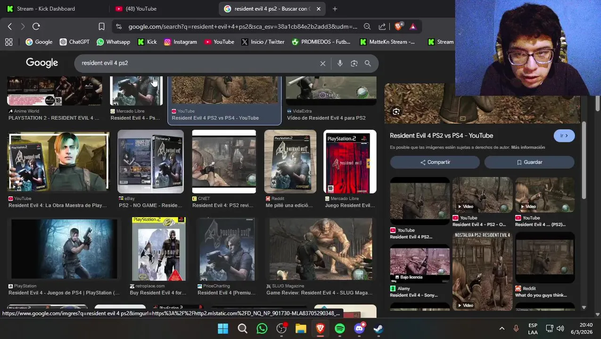
Task: Click the address bar URL
Action: pos(243,27)
